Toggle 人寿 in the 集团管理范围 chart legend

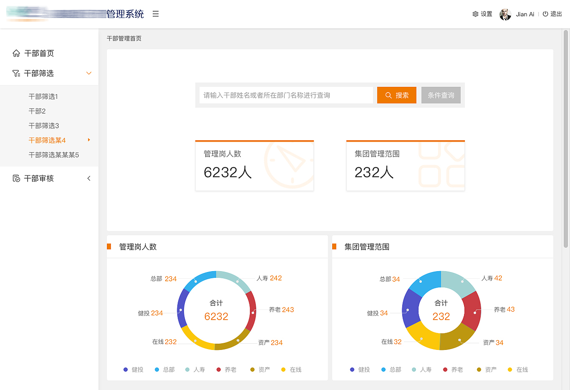(421, 370)
